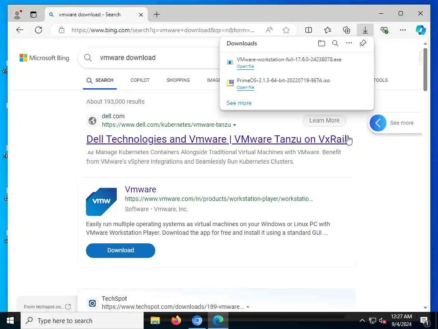
Task: Open file for PrimeOS BETA iso
Action: tap(246, 87)
